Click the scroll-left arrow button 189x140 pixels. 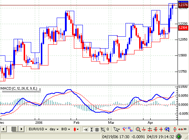click(3, 129)
